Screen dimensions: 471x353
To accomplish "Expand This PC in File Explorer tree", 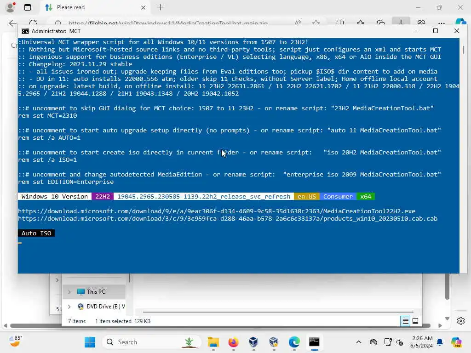I will pos(69,292).
